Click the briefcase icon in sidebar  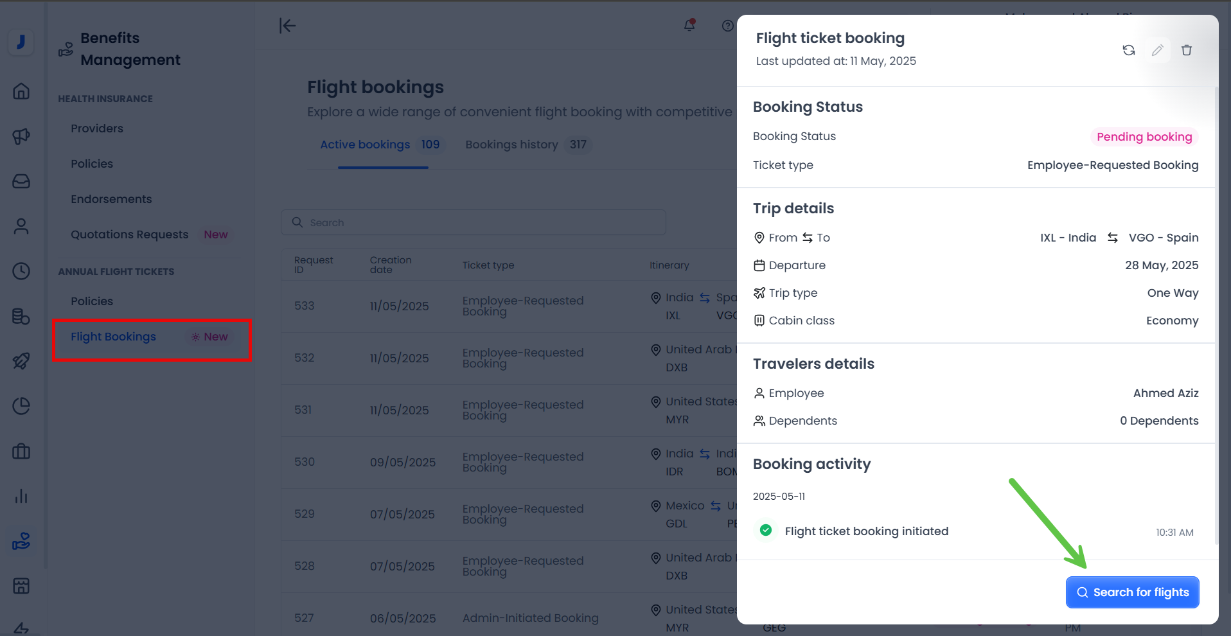coord(21,451)
